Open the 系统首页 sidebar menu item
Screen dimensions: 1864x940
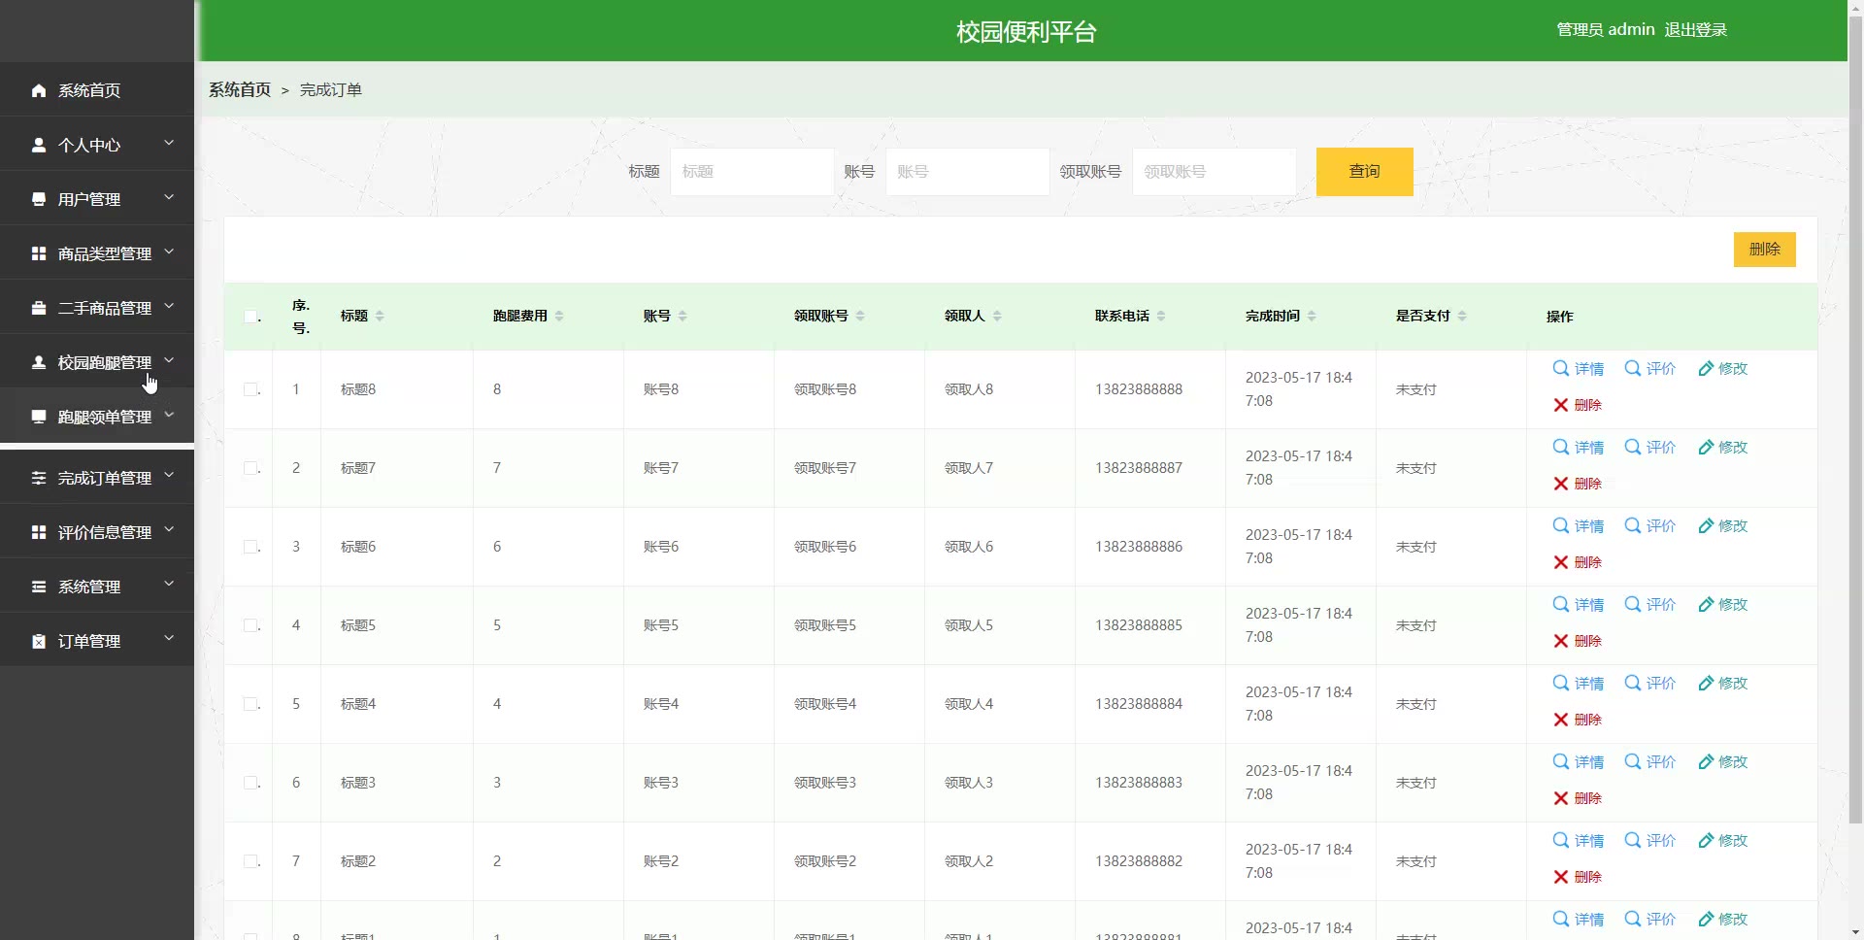[97, 89]
